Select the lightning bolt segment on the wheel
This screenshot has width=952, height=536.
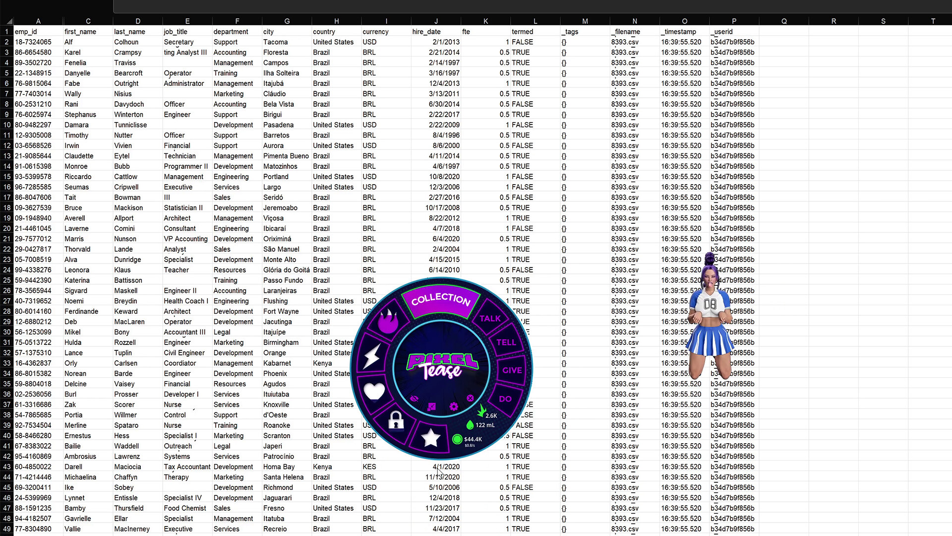coord(371,356)
